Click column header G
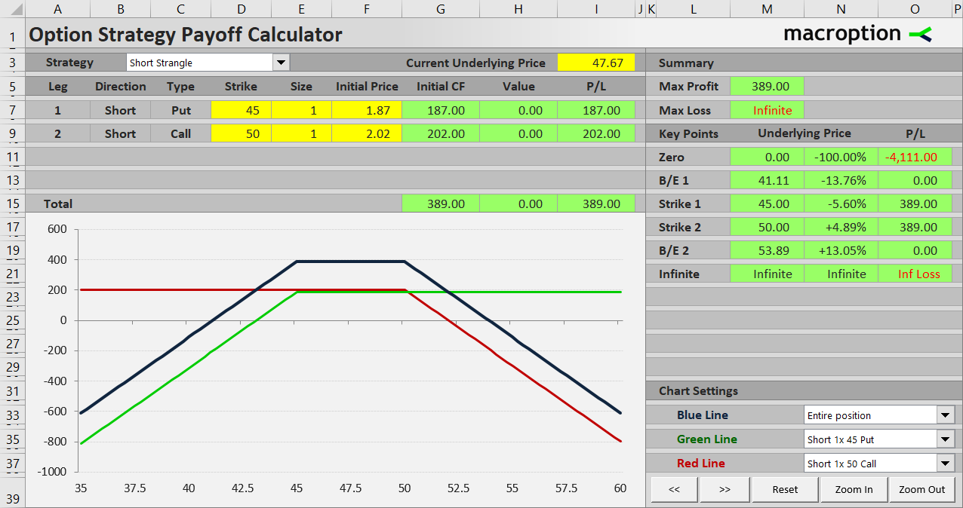The width and height of the screenshot is (963, 508). [441, 8]
